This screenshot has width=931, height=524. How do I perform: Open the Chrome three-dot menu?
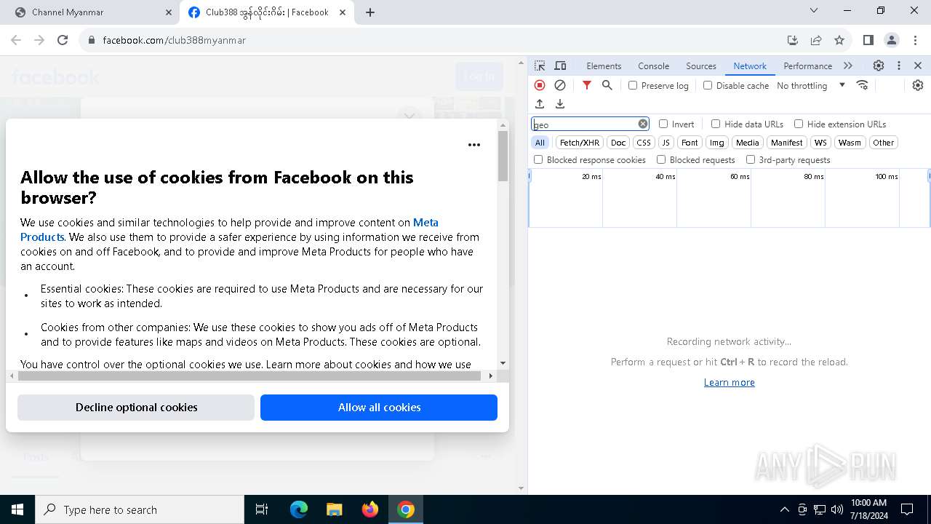pos(915,40)
